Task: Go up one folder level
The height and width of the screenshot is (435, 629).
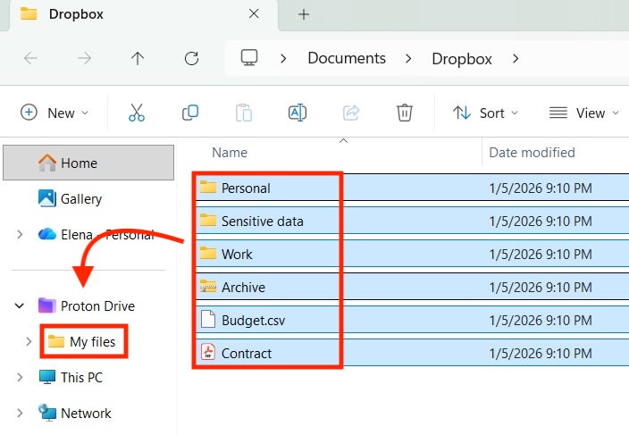Action: [x=138, y=59]
